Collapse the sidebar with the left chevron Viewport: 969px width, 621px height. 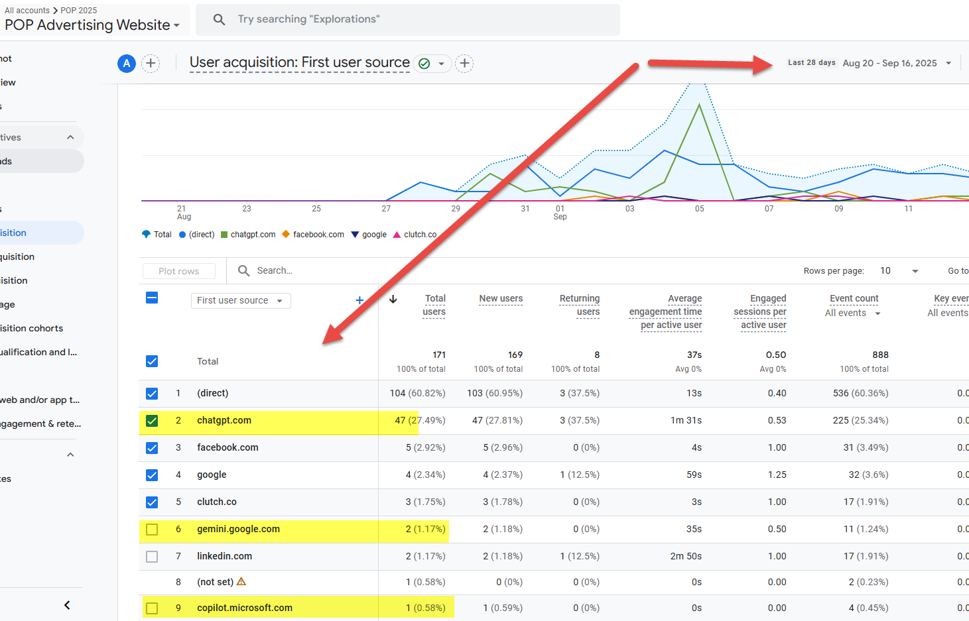point(67,605)
